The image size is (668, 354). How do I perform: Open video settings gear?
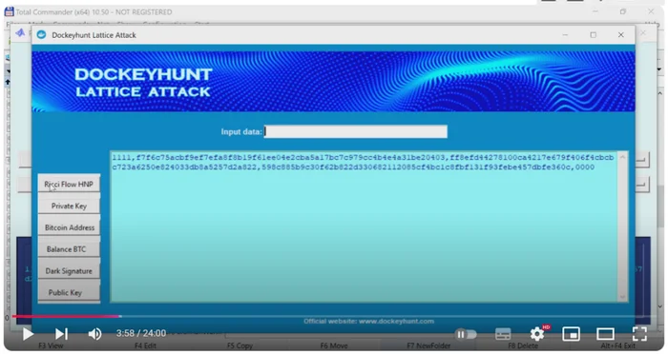pos(537,334)
